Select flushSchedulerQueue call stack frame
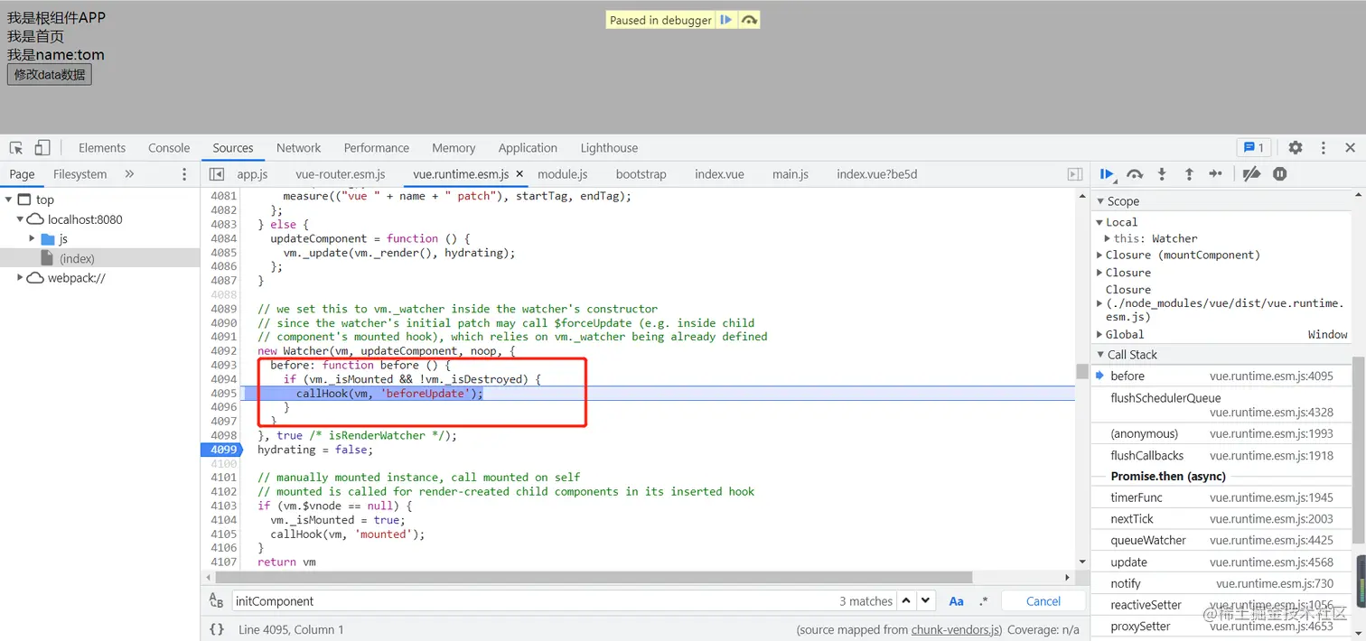The image size is (1366, 641). pyautogui.click(x=1222, y=404)
